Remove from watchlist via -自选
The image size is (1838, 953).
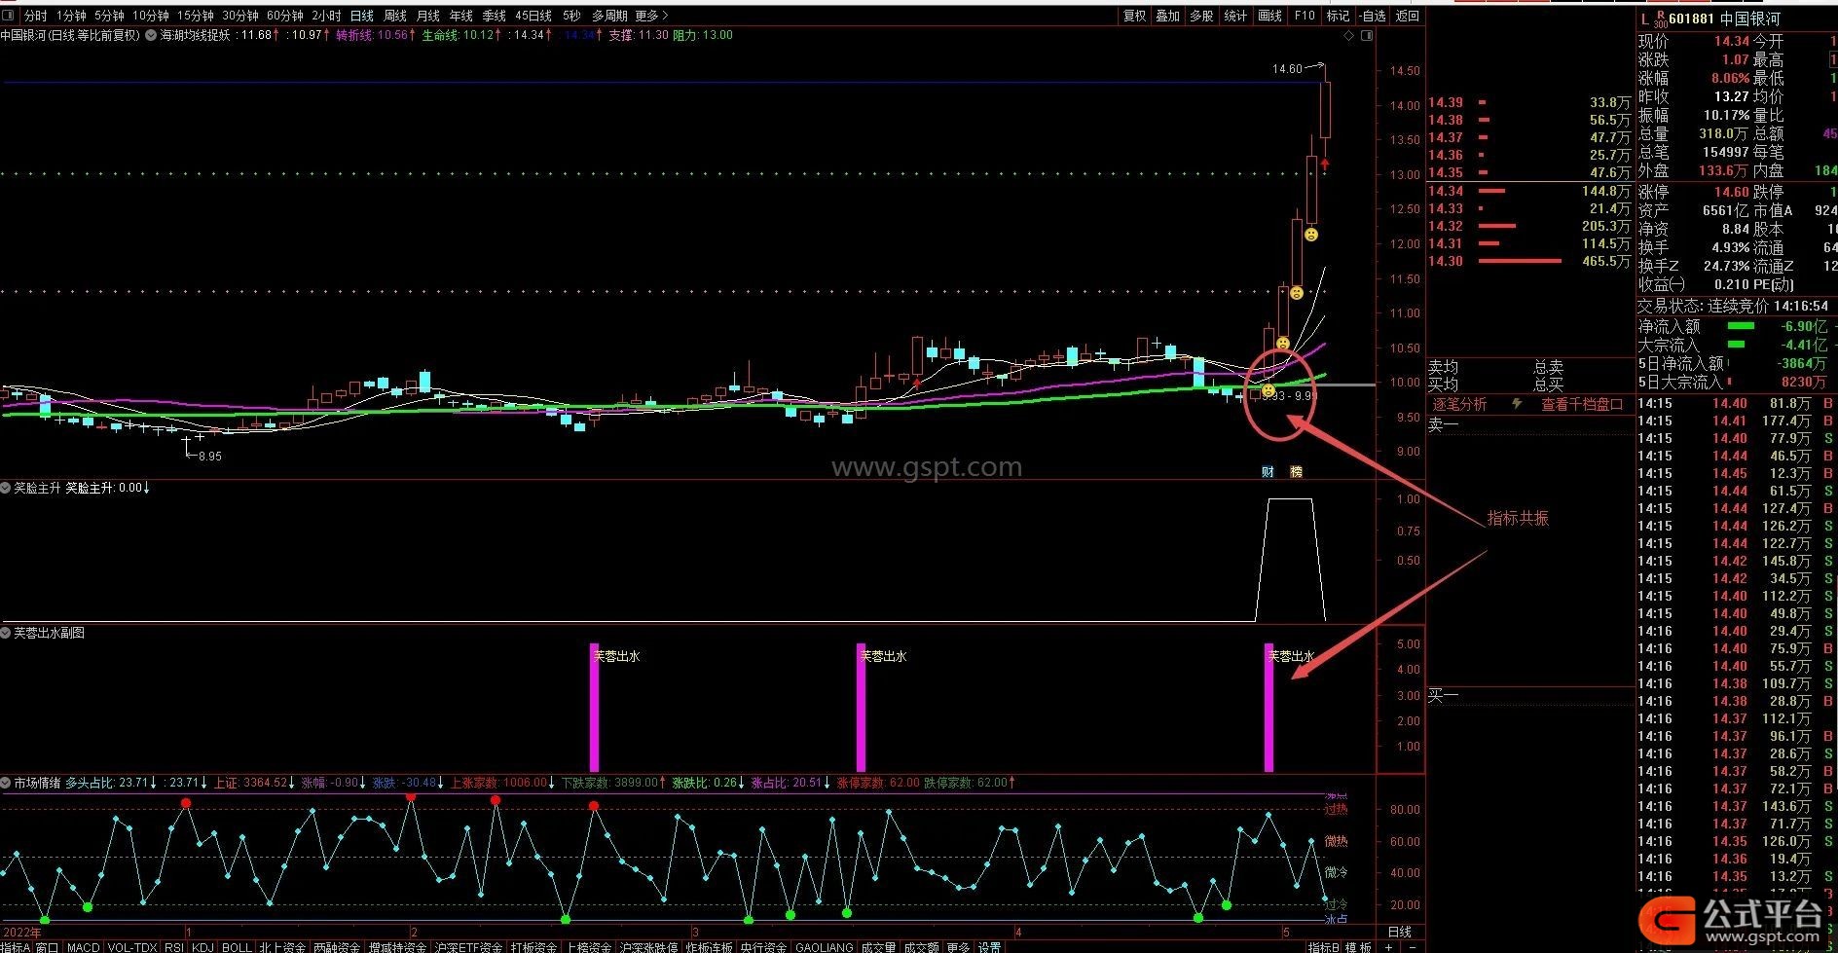tap(1373, 16)
